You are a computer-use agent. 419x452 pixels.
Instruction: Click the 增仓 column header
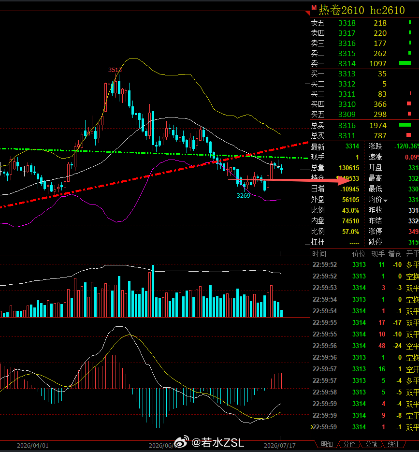coord(394,254)
